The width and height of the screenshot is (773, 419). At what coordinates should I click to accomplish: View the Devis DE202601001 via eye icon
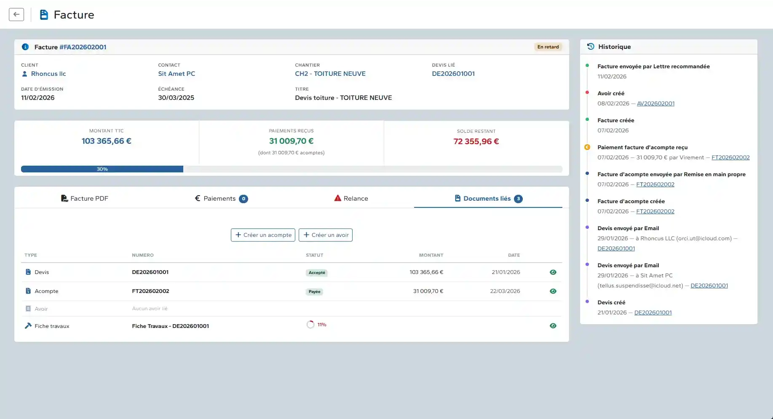pyautogui.click(x=553, y=272)
